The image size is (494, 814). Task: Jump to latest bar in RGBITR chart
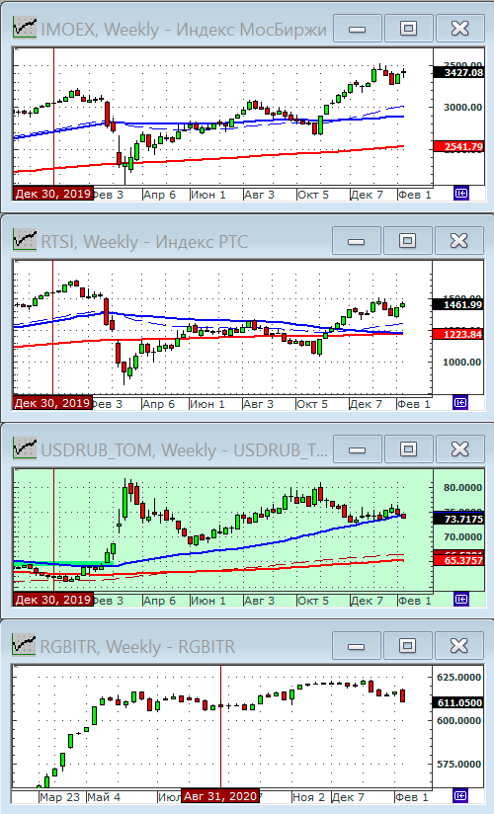point(460,795)
